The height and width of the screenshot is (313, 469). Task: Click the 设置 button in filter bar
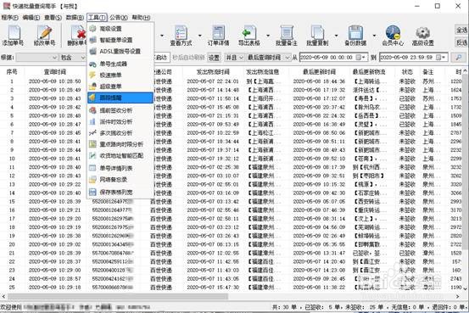(214, 57)
